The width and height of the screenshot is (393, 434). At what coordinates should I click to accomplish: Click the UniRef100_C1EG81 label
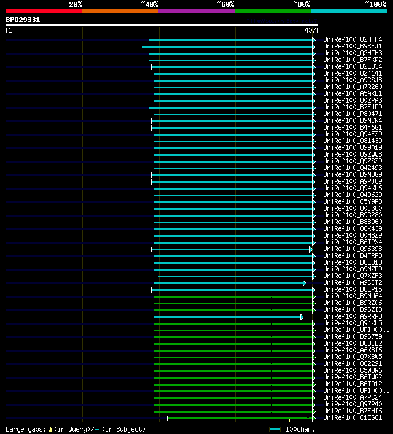[x=352, y=417]
